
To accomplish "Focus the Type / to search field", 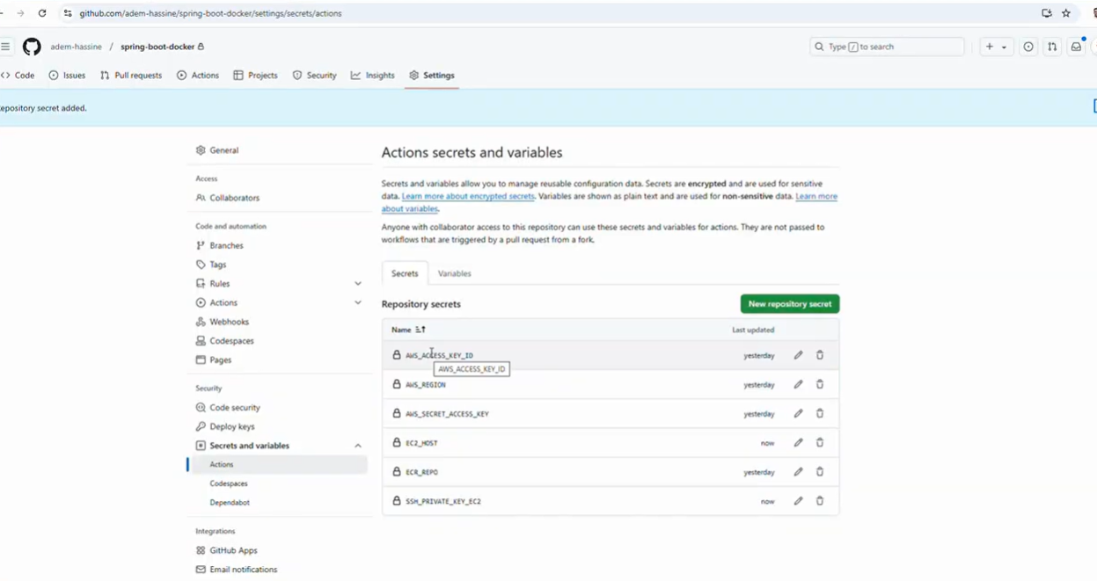I will [887, 47].
